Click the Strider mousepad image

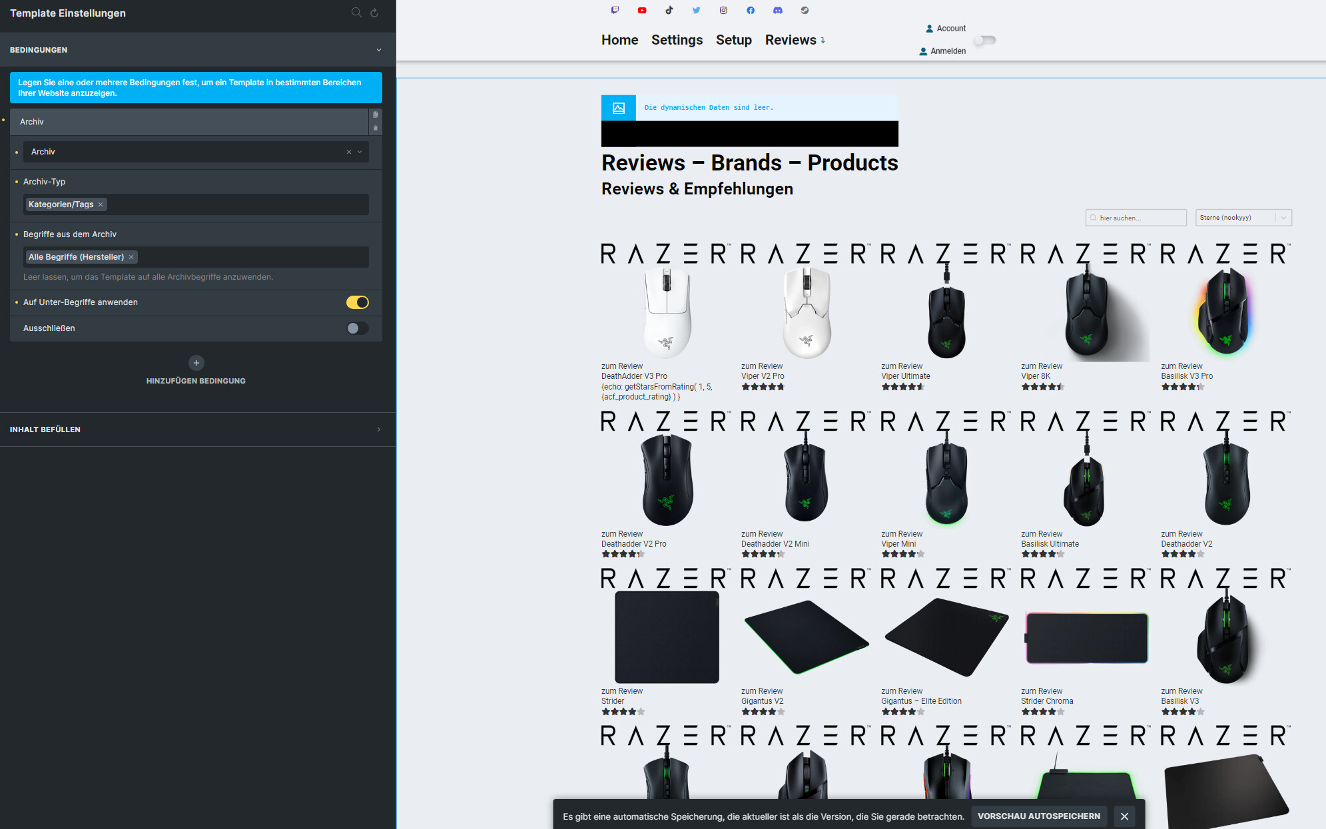[x=667, y=637]
